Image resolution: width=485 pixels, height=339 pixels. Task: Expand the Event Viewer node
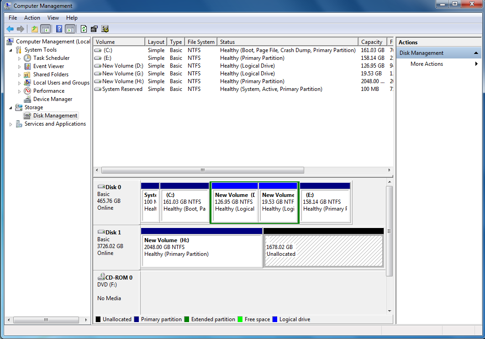(19, 67)
